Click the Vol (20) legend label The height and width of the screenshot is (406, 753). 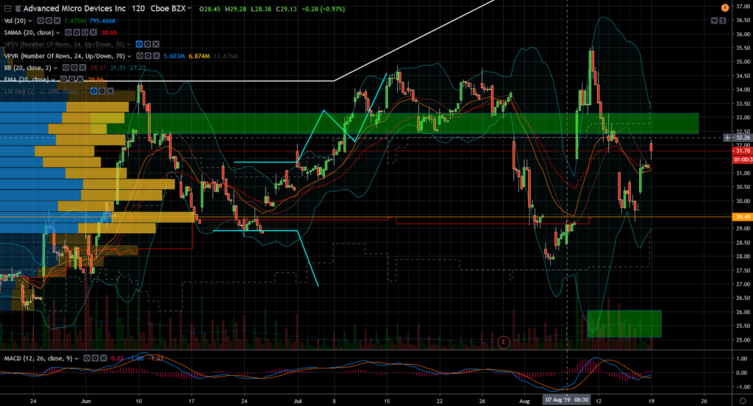tap(15, 21)
